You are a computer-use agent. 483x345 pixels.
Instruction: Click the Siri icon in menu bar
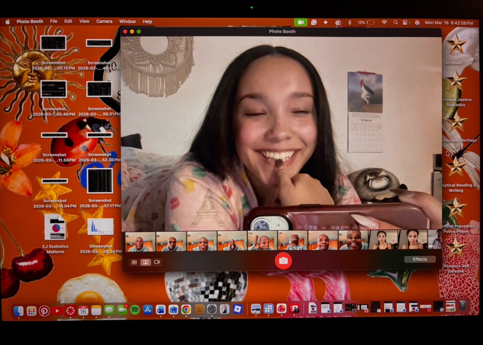pyautogui.click(x=417, y=23)
